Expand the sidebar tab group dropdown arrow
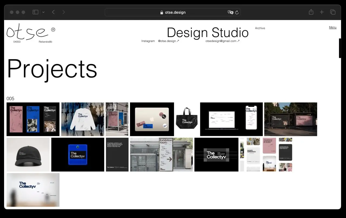346x218 pixels. 43,12
